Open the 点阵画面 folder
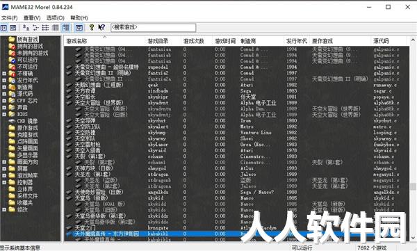Screen dimensions: 417x251 [x=27, y=142]
